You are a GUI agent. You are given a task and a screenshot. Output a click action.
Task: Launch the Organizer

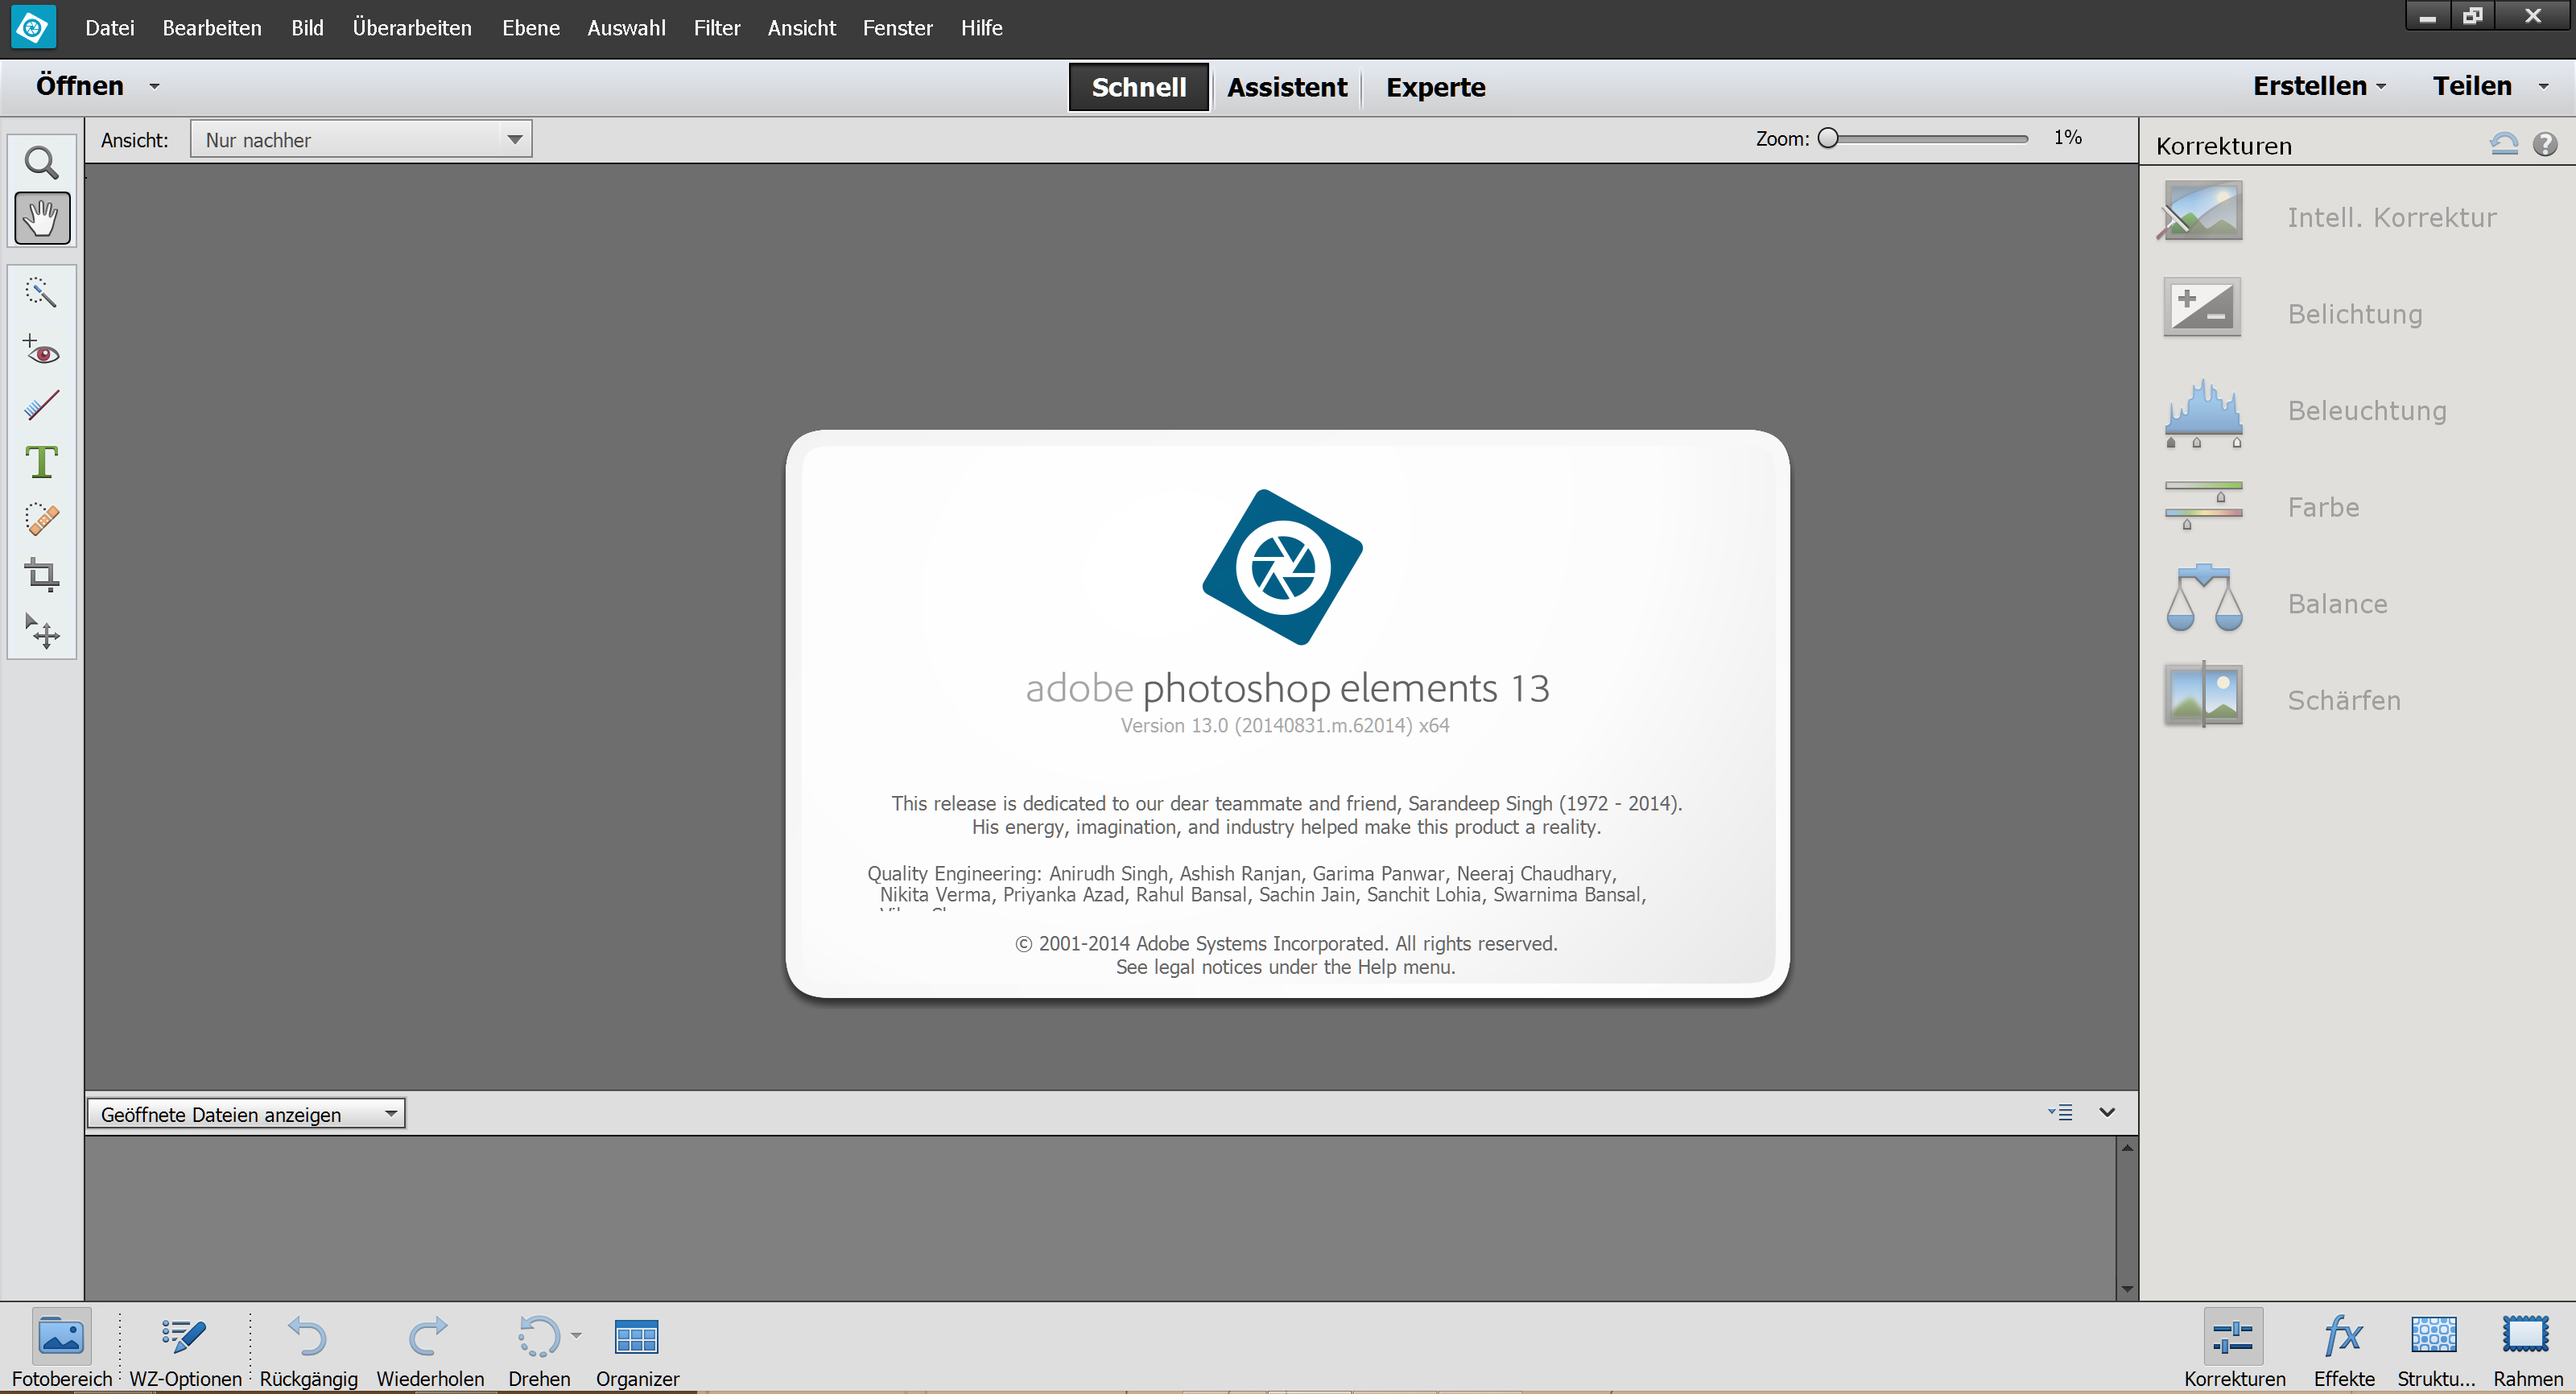pos(637,1350)
